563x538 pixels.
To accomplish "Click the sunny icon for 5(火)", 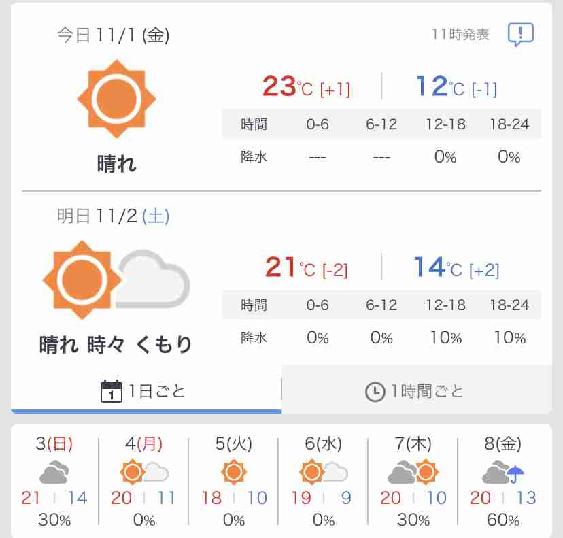I will [x=233, y=471].
